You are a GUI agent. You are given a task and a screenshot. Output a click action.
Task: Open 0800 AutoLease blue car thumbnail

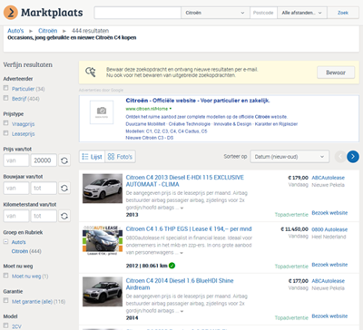[x=103, y=240]
